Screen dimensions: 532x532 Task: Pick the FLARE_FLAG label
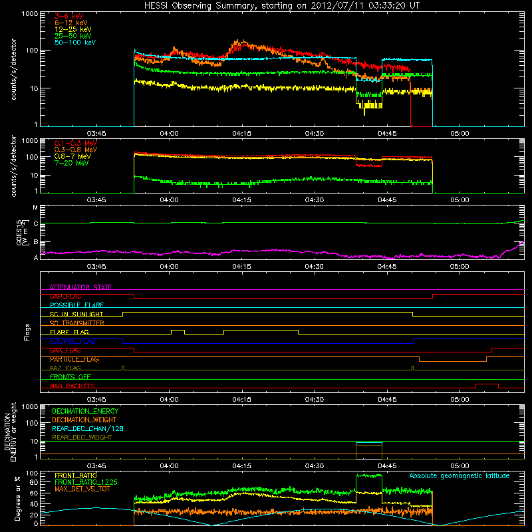(x=69, y=332)
